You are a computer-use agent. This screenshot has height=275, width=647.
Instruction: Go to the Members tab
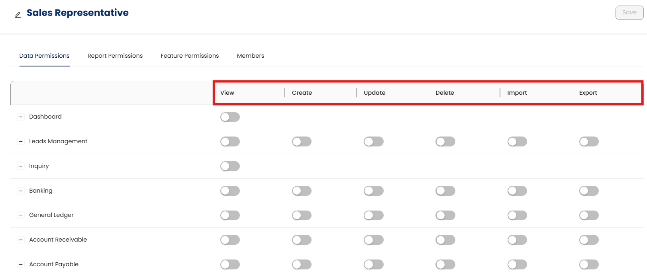tap(251, 56)
